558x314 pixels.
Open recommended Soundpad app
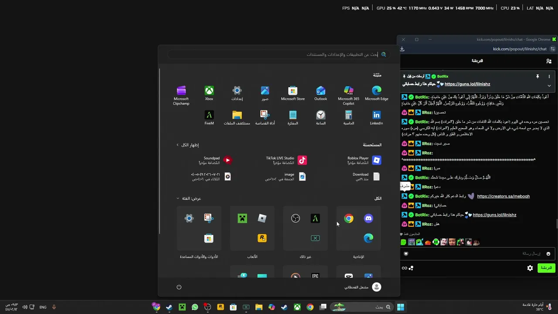tap(215, 160)
